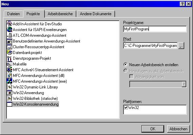Click the Dienstprogramm-Projekt tools icon
Viewport: 193px width, 135px height.
click(x=9, y=58)
